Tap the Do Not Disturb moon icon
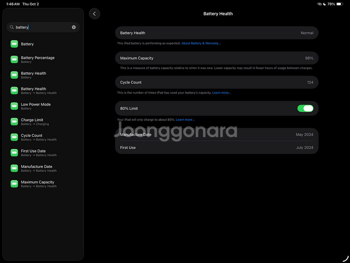 point(324,4)
